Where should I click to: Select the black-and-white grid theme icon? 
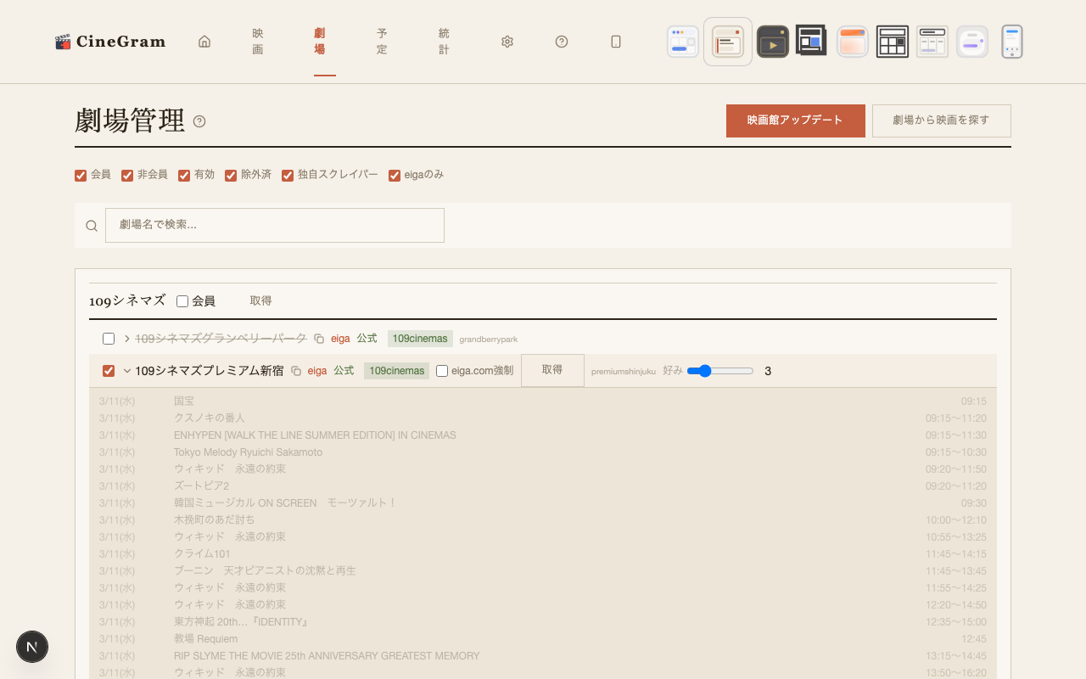(893, 42)
